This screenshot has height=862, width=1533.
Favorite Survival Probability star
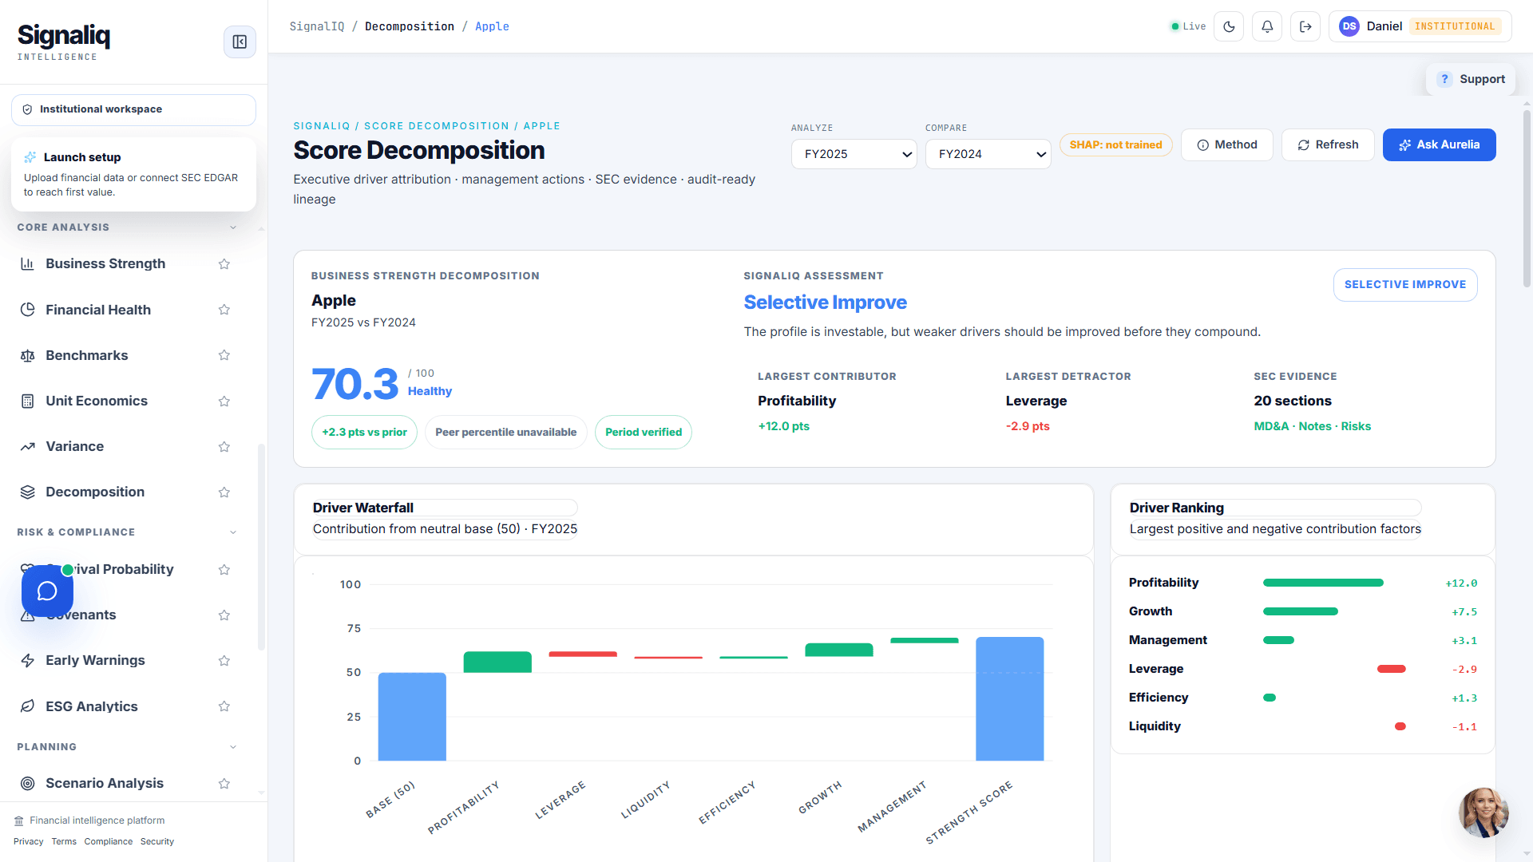224,570
